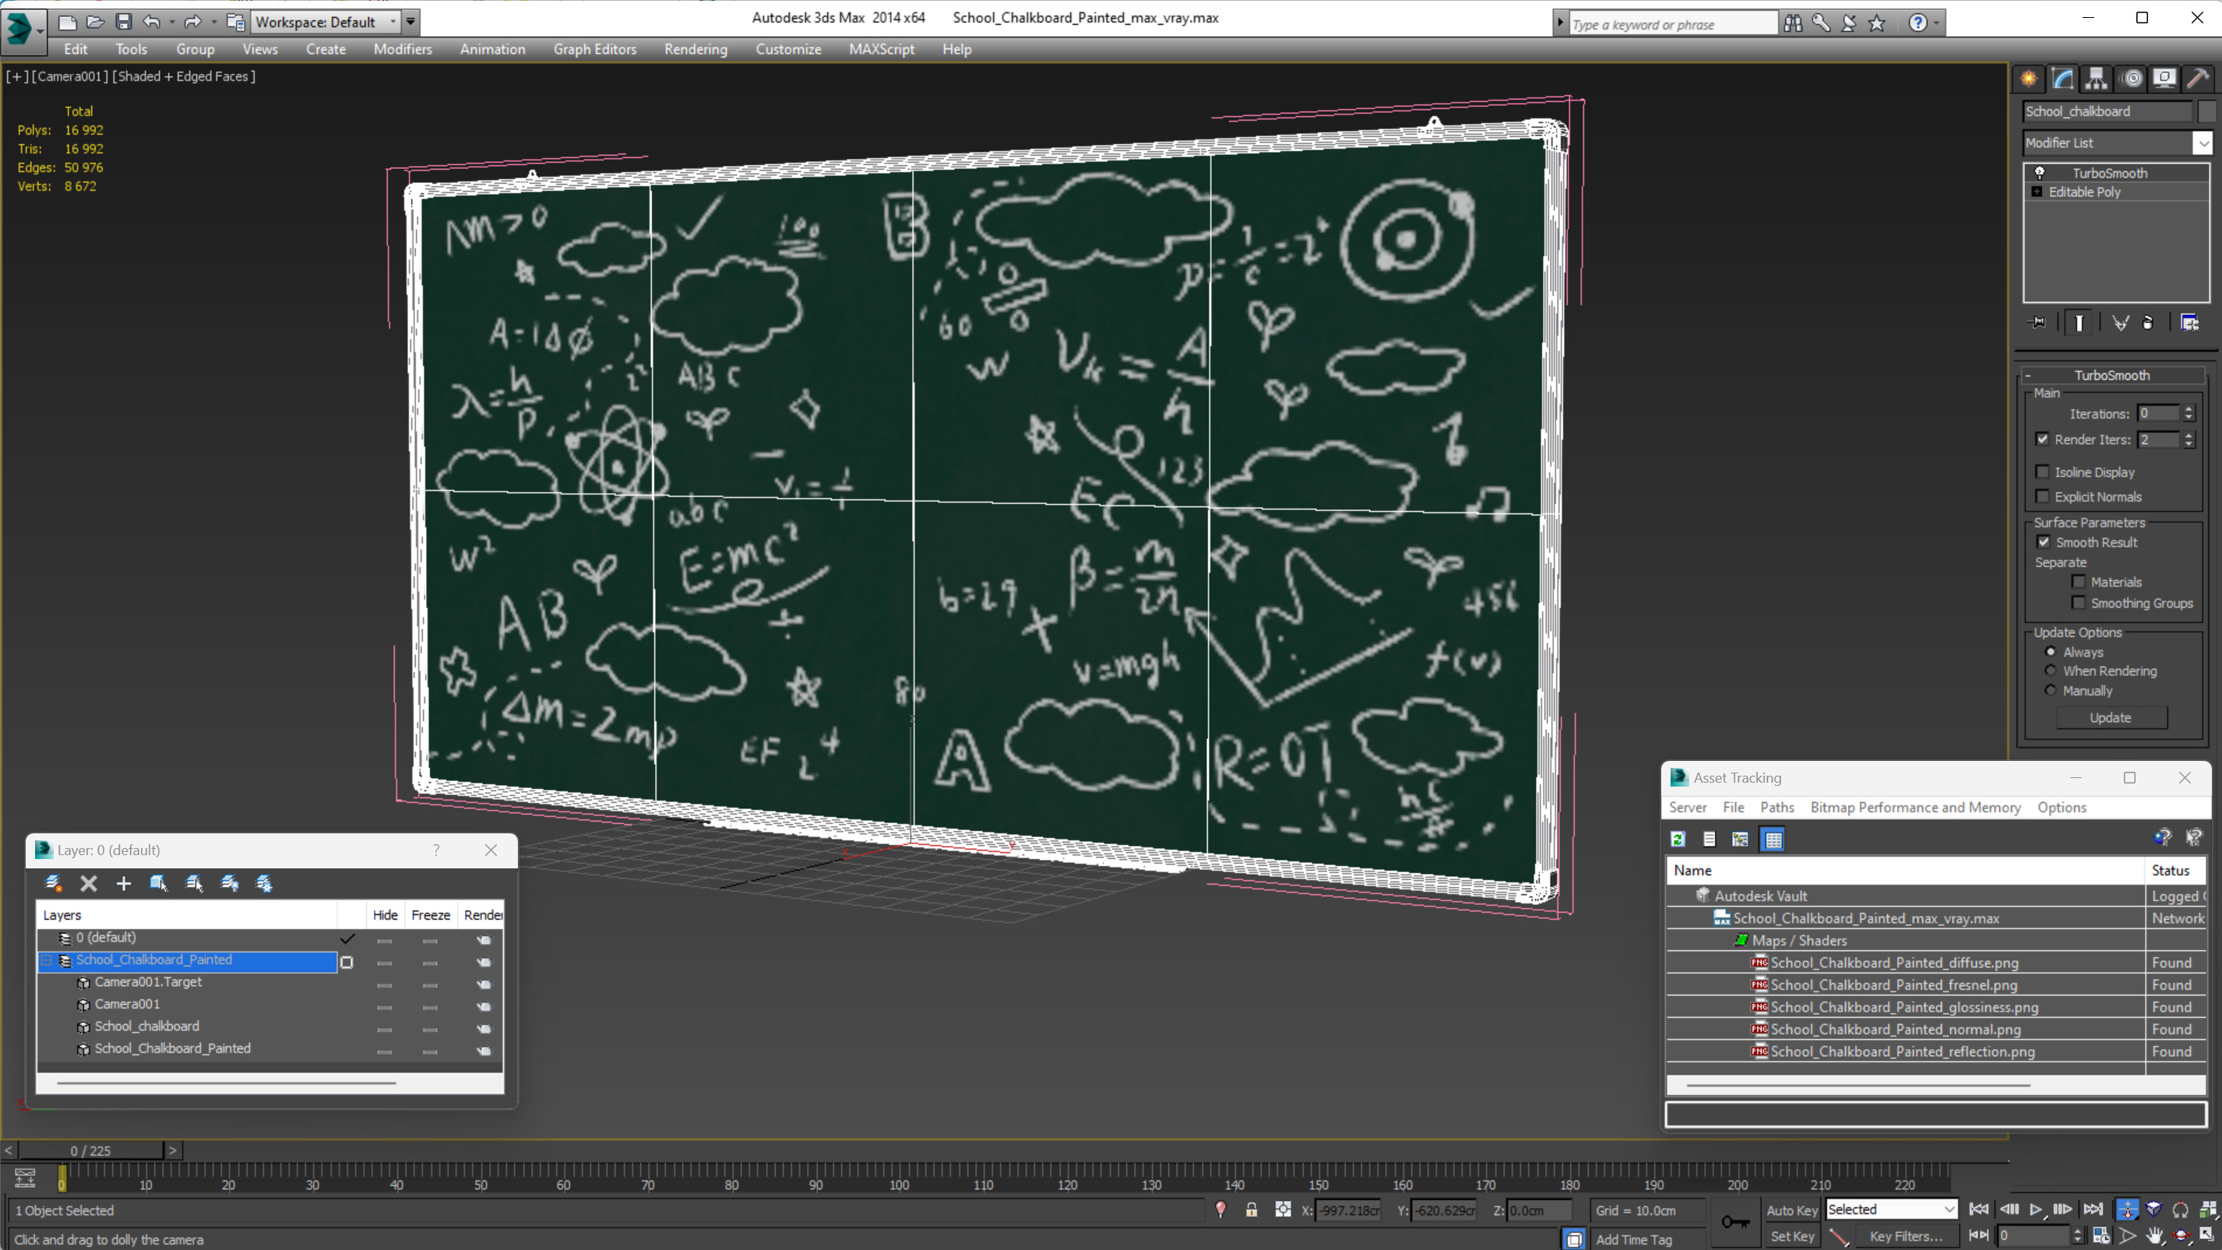Screen dimensions: 2222x1250
Task: Click the time slider 0 / 225 handle
Action: point(90,1150)
